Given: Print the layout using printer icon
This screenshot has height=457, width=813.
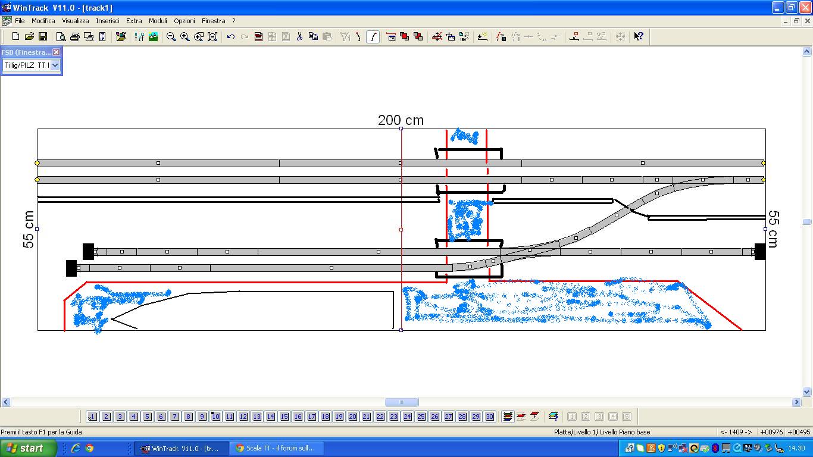Looking at the screenshot, I should (x=74, y=36).
